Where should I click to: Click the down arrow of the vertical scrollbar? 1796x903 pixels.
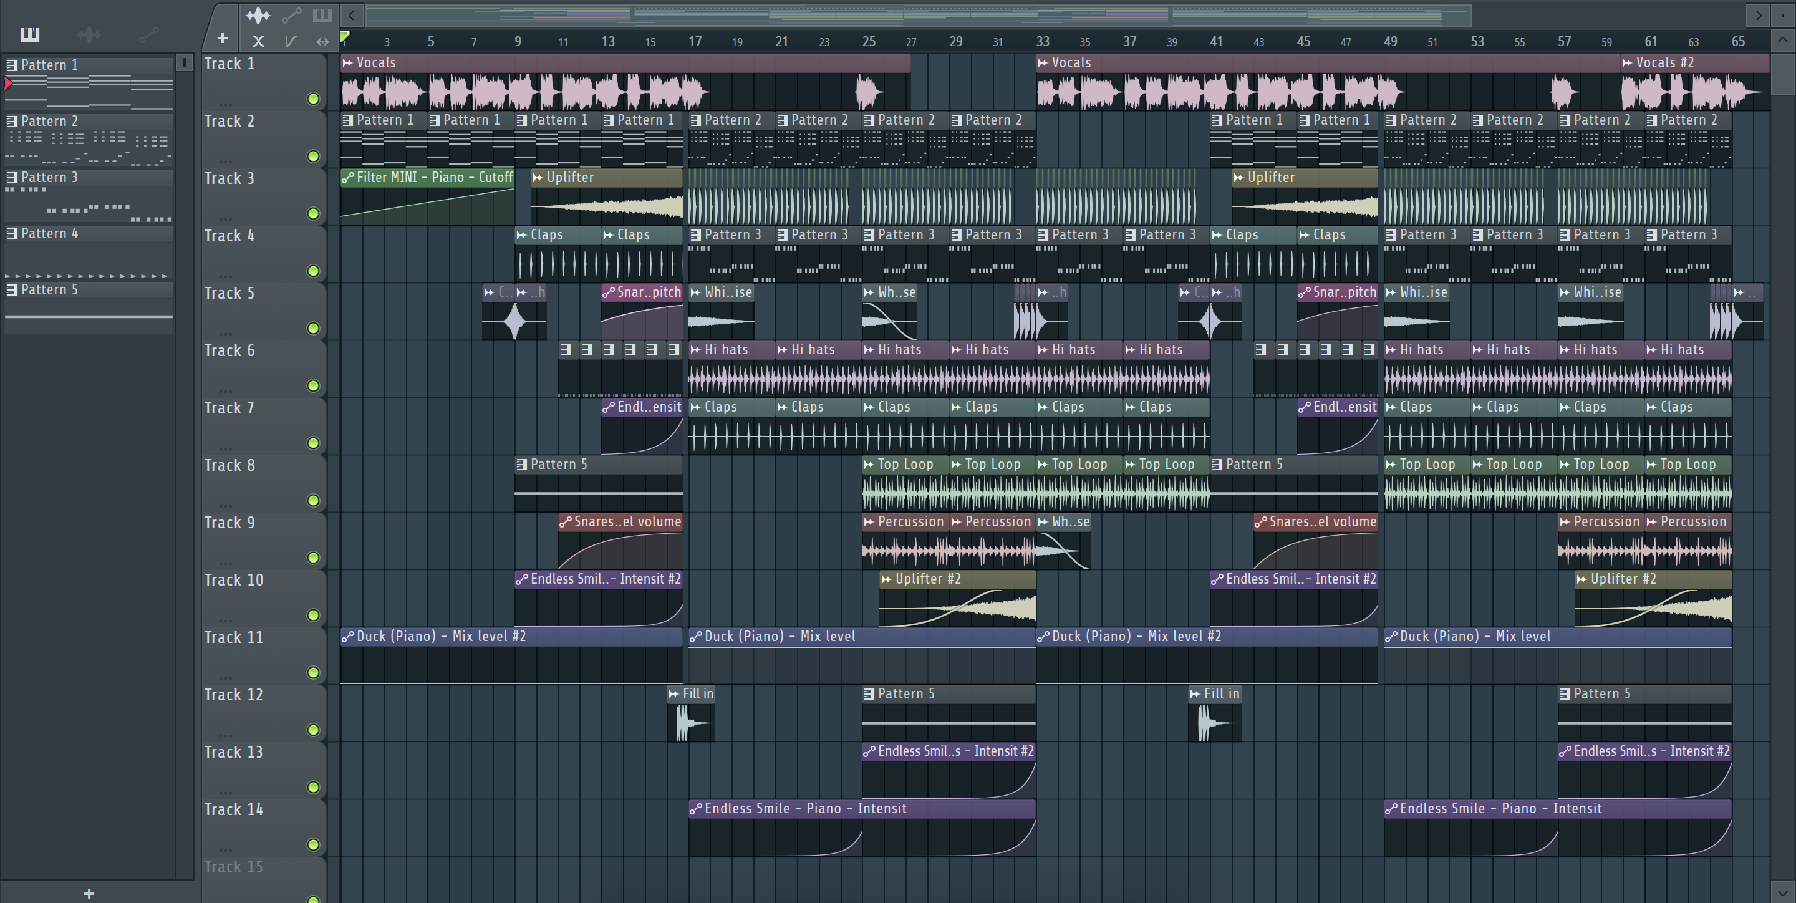pos(1782,892)
